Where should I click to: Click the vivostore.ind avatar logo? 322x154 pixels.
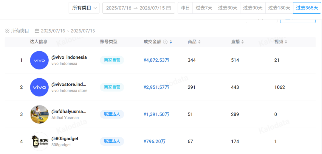coord(39,87)
